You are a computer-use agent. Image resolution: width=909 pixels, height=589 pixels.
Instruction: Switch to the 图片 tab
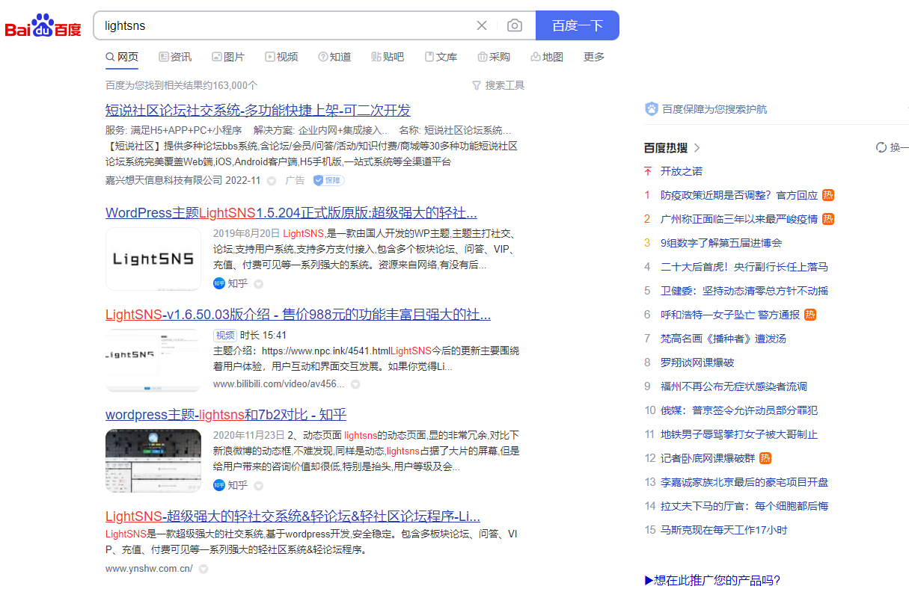pyautogui.click(x=228, y=57)
